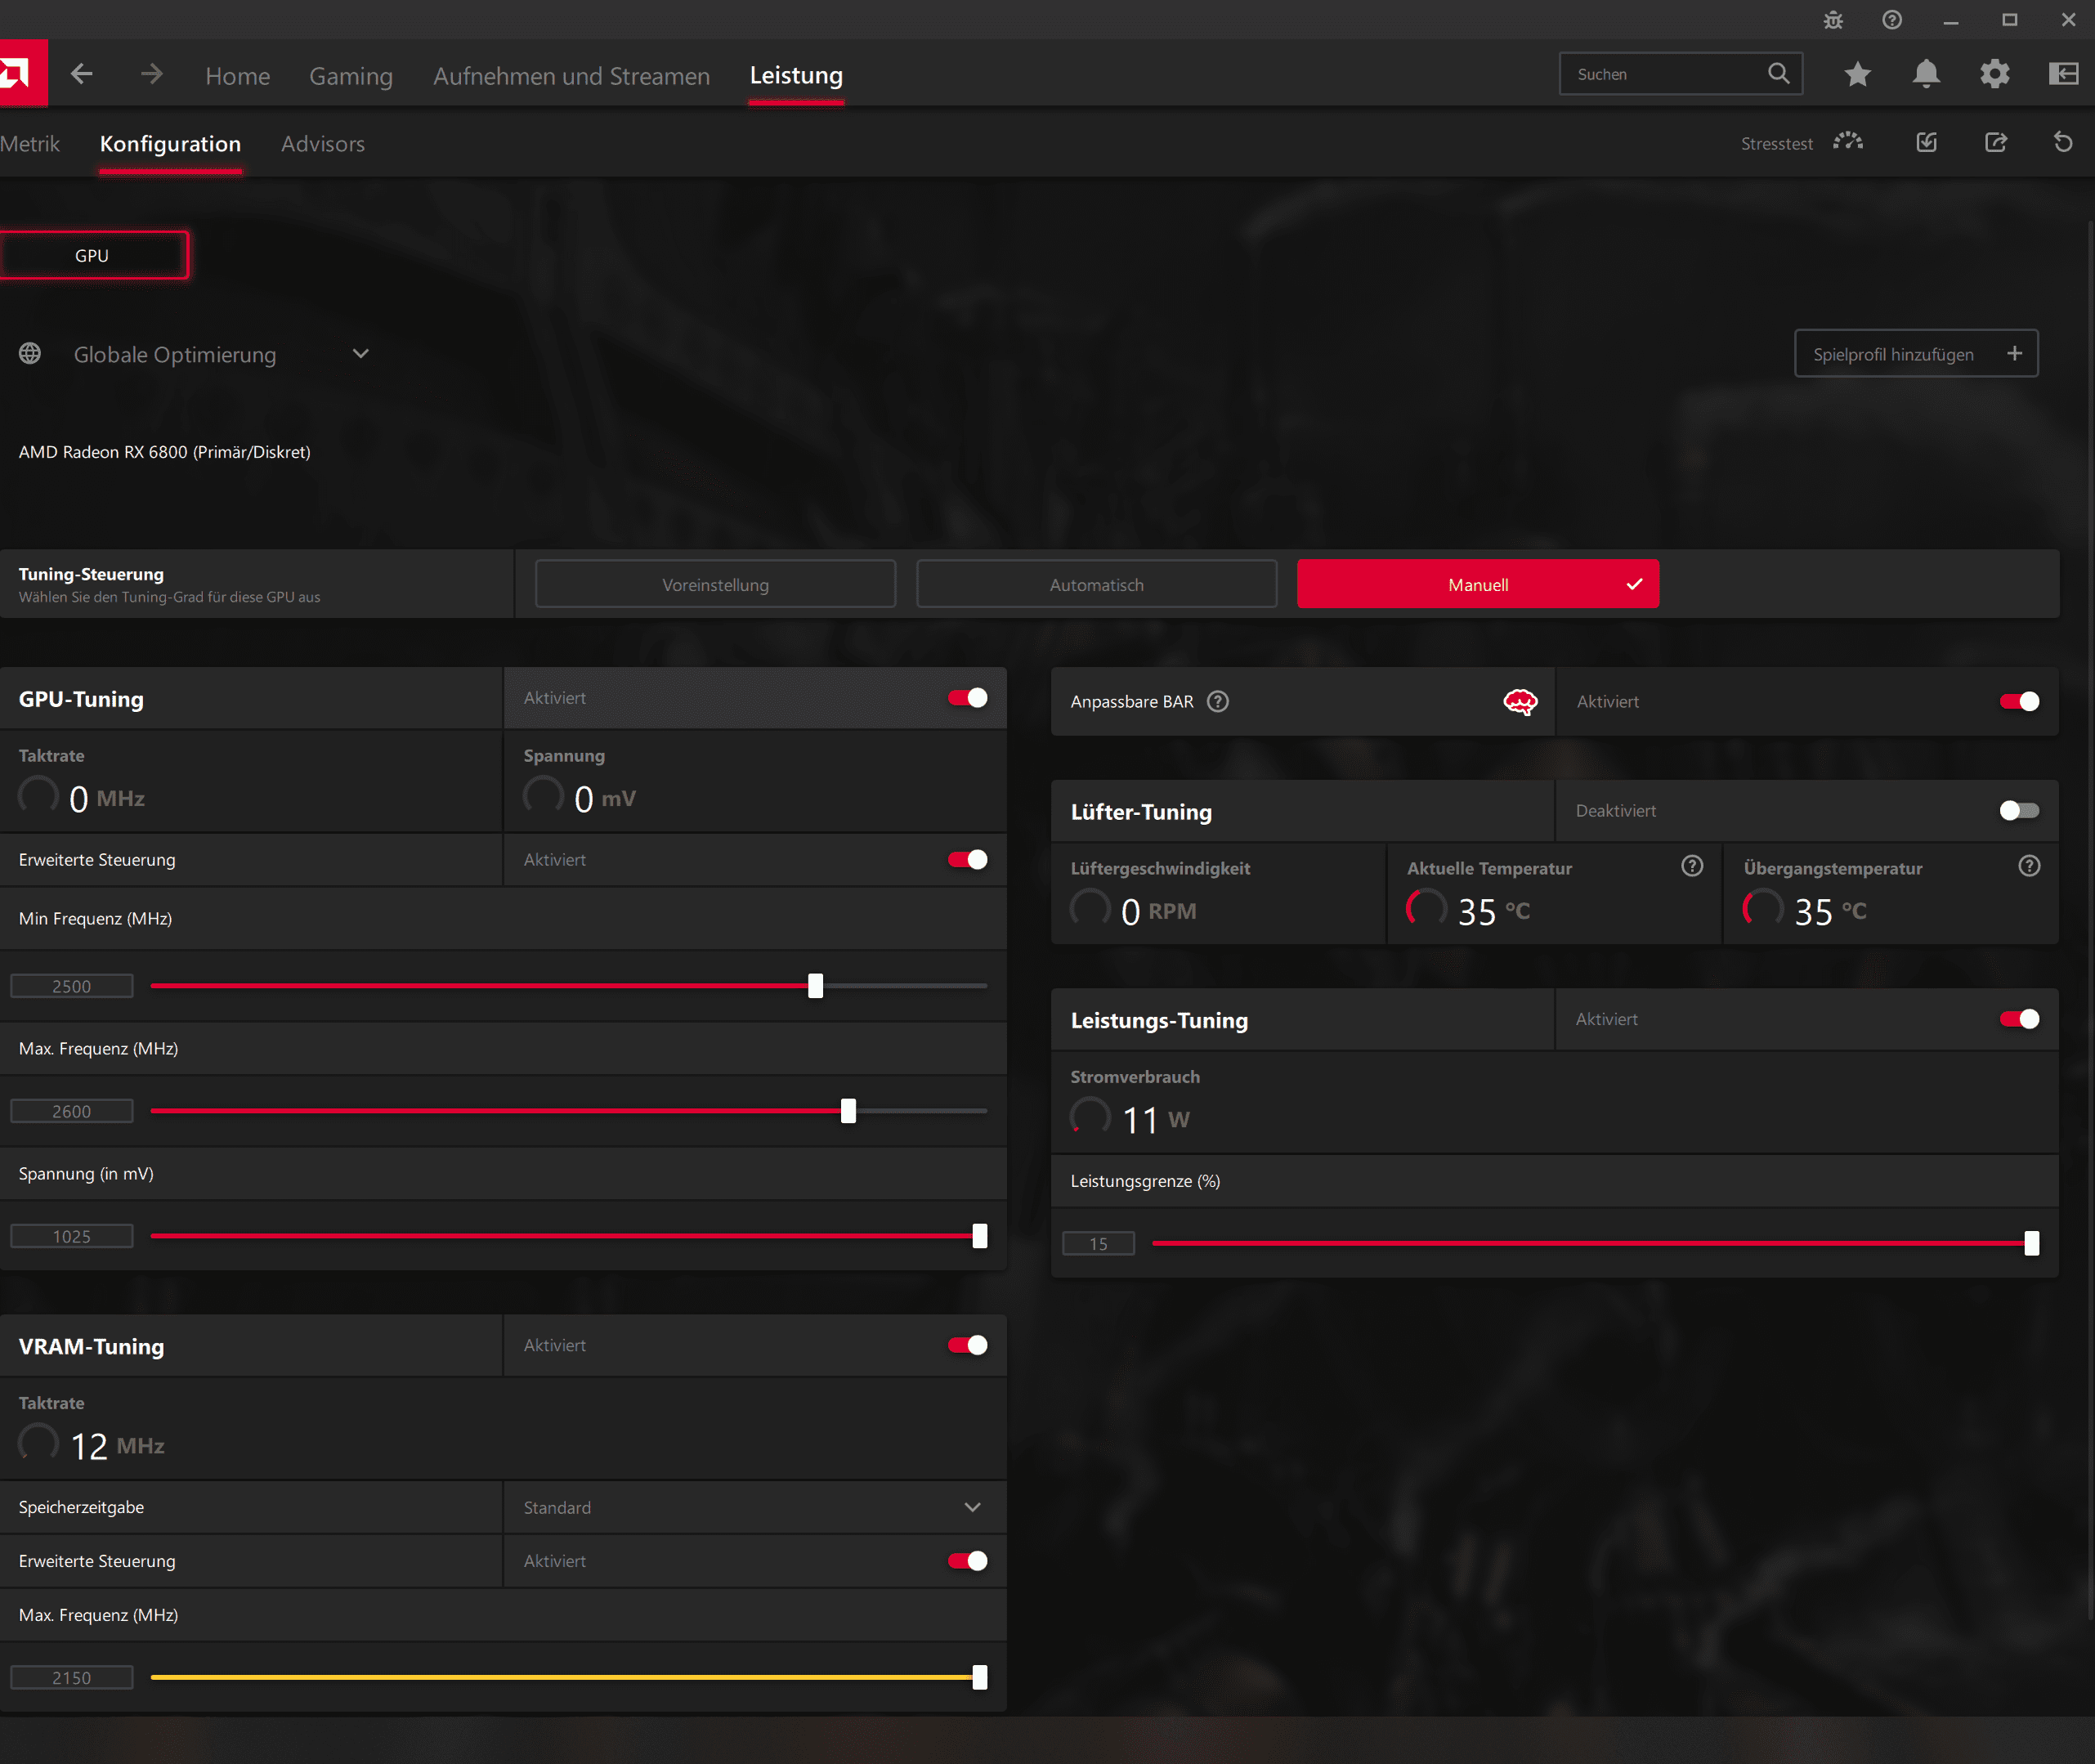Click the bug report icon
The width and height of the screenshot is (2095, 1764).
(1833, 20)
